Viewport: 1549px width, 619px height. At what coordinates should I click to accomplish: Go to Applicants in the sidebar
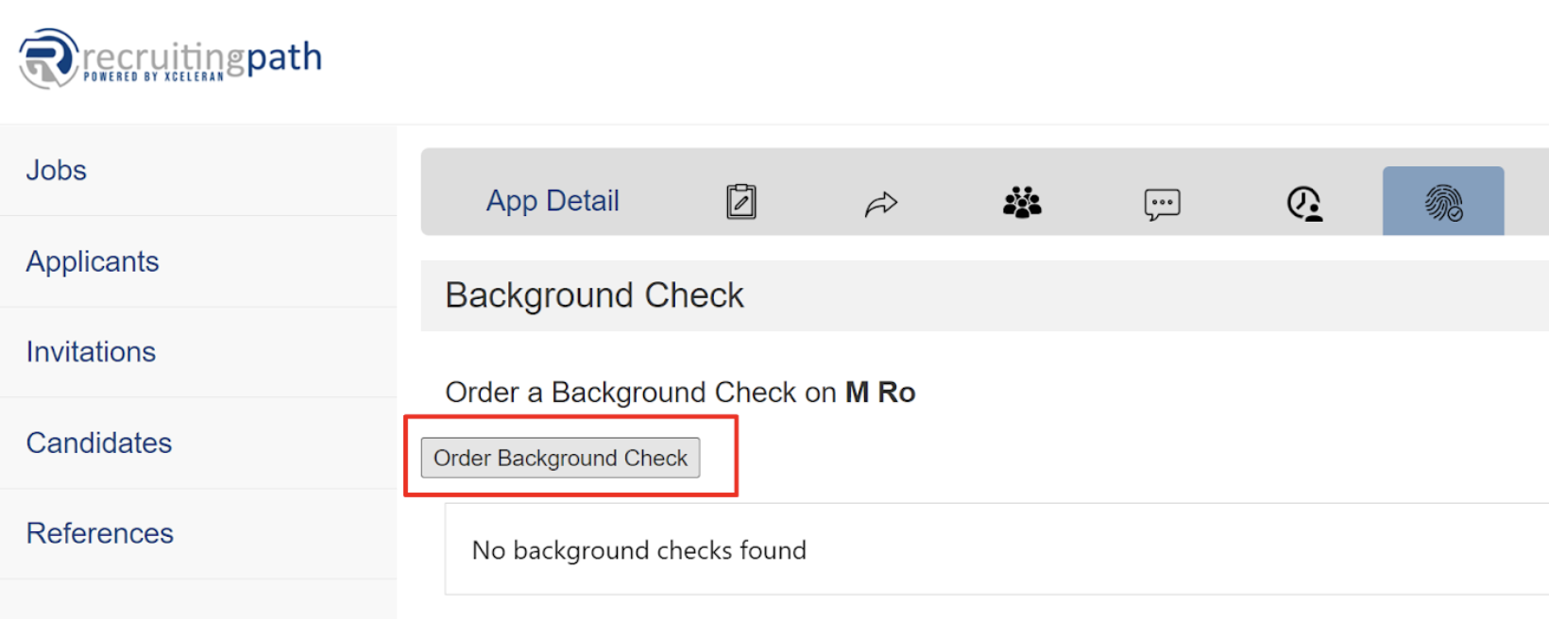coord(93,261)
